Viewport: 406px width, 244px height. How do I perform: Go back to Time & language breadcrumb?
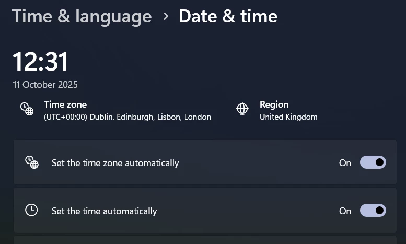82,16
